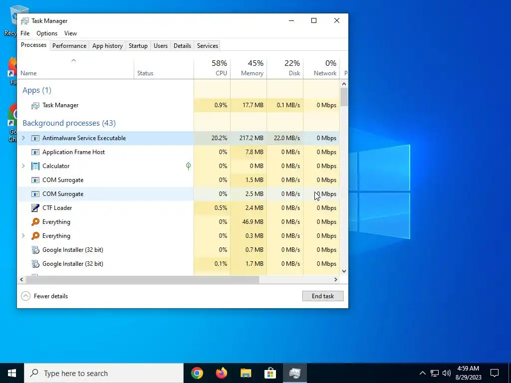Click the Antimalware Service Executable icon
Viewport: 511px width, 383px height.
pyautogui.click(x=35, y=138)
